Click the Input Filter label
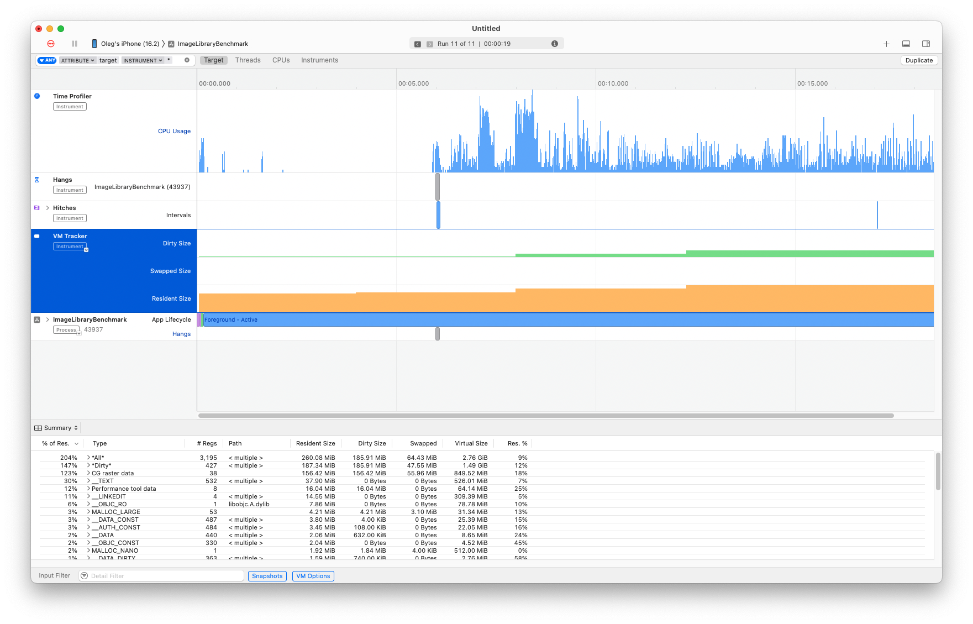The width and height of the screenshot is (973, 624). pyautogui.click(x=55, y=575)
